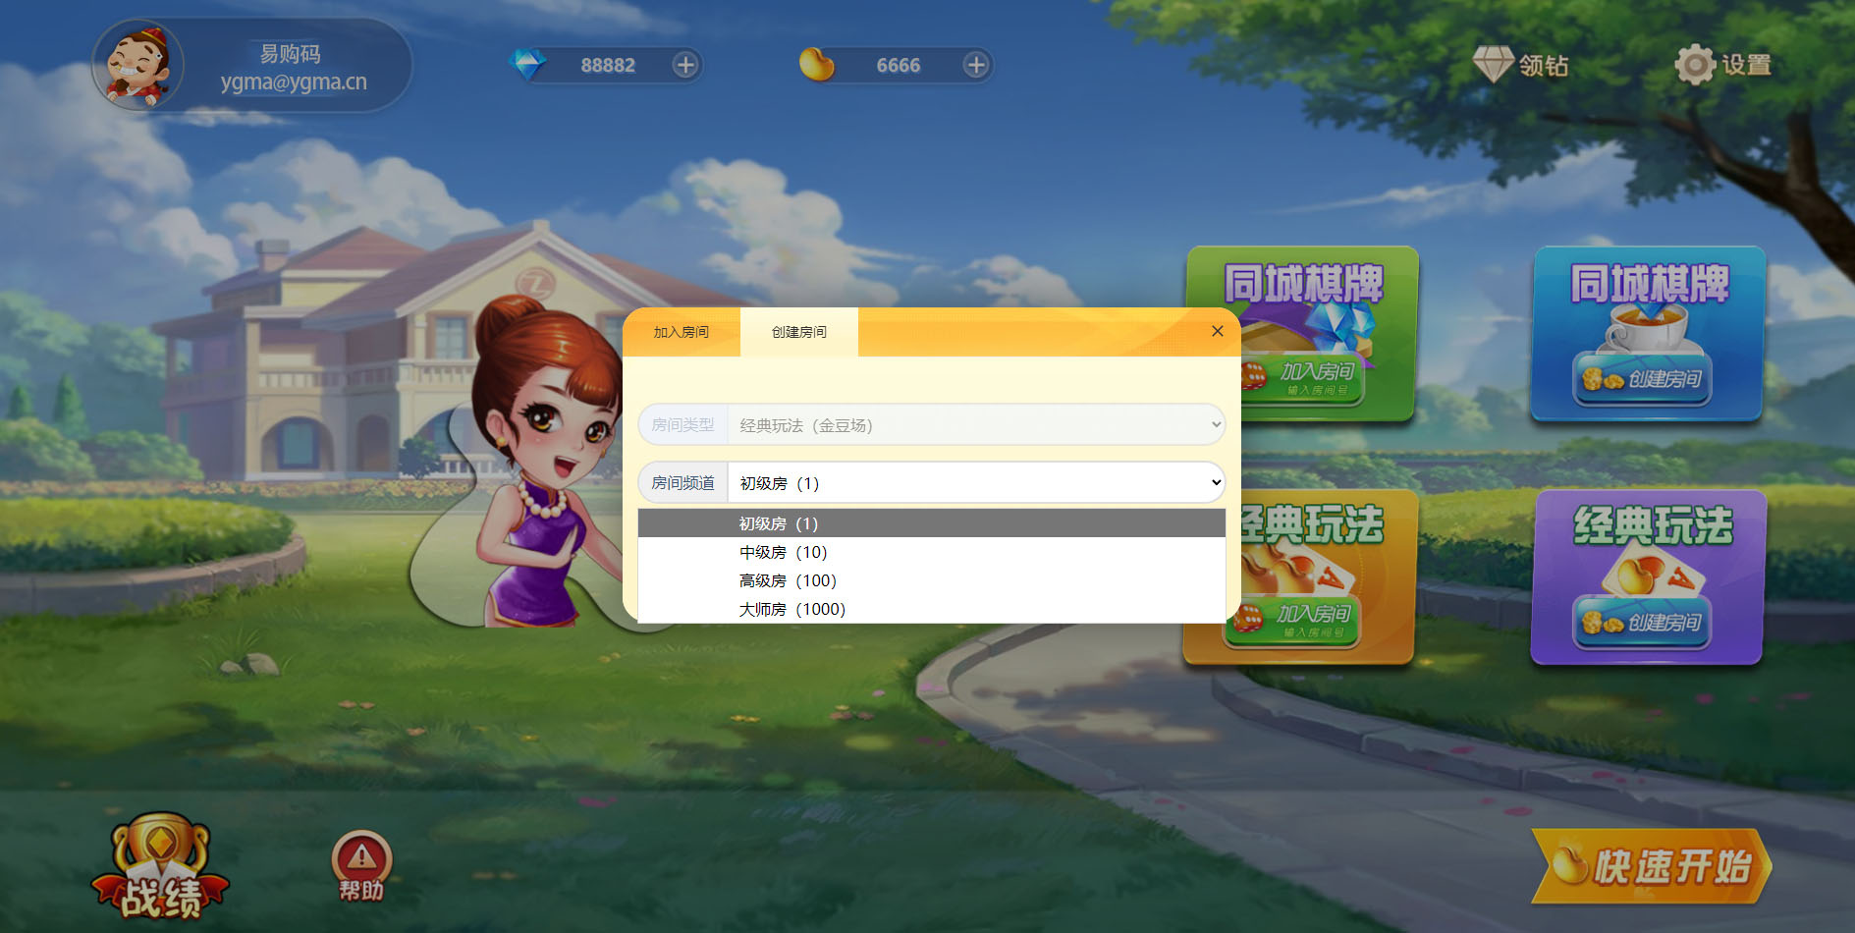Screen dimensions: 1855x933
Task: Switch to 创建房间 tab
Action: [798, 332]
